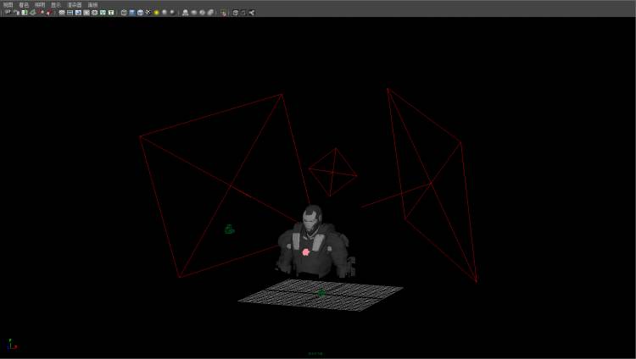The height and width of the screenshot is (359, 636).
Task: Toggle the viewport Grid display icon
Action: pyautogui.click(x=62, y=13)
